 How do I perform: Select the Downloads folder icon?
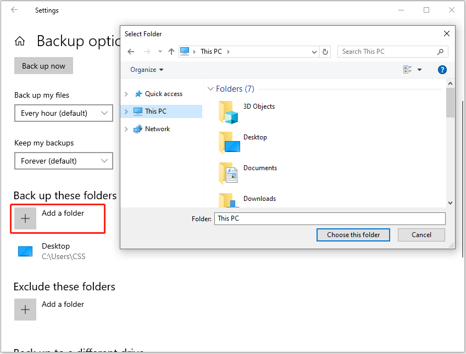click(228, 200)
